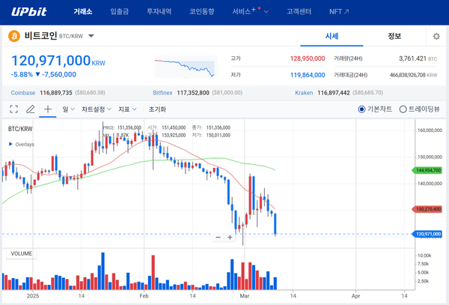This screenshot has height=305, width=449.
Task: Open the BTC/KRW market selector dropdown
Action: 91,36
